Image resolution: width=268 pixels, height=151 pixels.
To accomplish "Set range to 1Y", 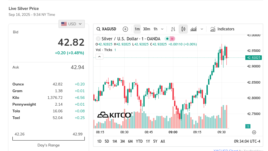I will tap(148, 141).
